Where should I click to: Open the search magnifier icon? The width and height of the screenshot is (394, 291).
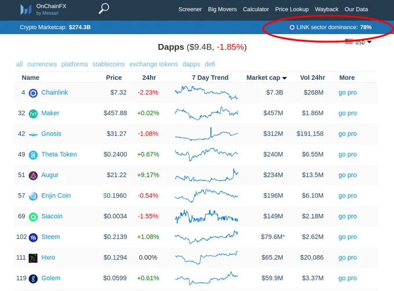[104, 9]
